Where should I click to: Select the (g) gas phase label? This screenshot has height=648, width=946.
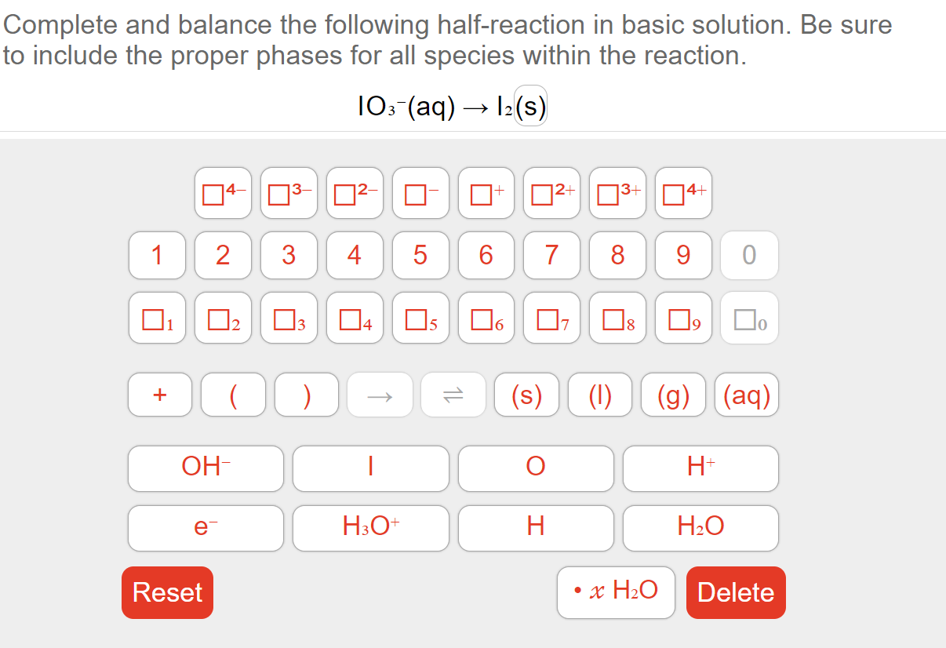[x=673, y=395]
